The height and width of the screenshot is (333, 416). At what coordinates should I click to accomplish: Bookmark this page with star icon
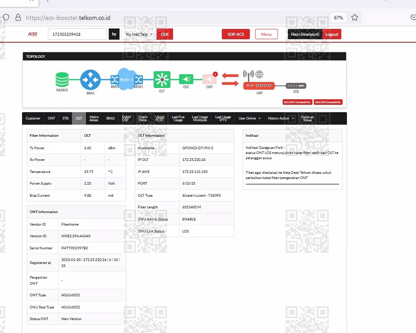coord(354,18)
